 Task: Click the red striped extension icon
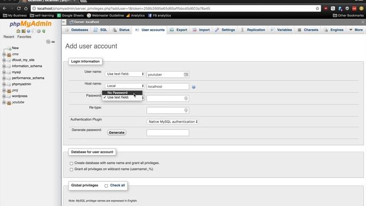[x=355, y=9]
